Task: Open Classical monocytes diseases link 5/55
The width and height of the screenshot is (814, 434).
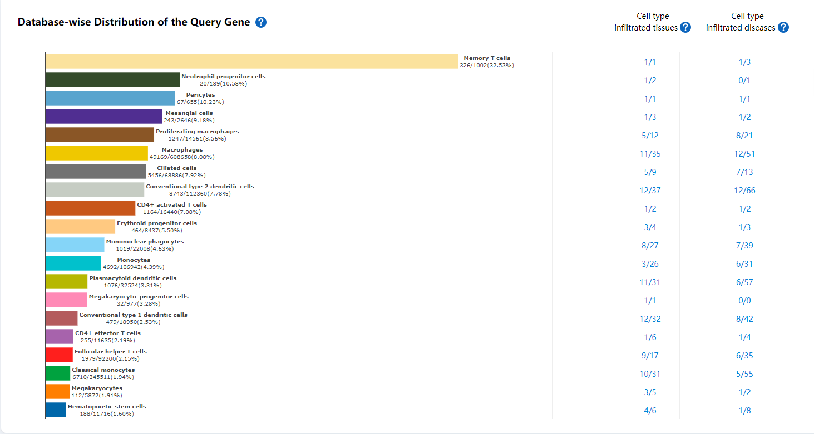Action: click(x=744, y=374)
